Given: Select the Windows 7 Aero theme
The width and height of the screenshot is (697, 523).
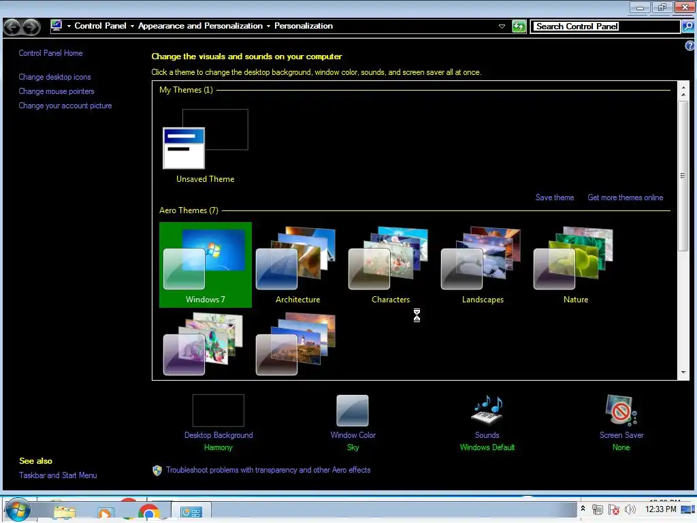Looking at the screenshot, I should click(x=205, y=265).
